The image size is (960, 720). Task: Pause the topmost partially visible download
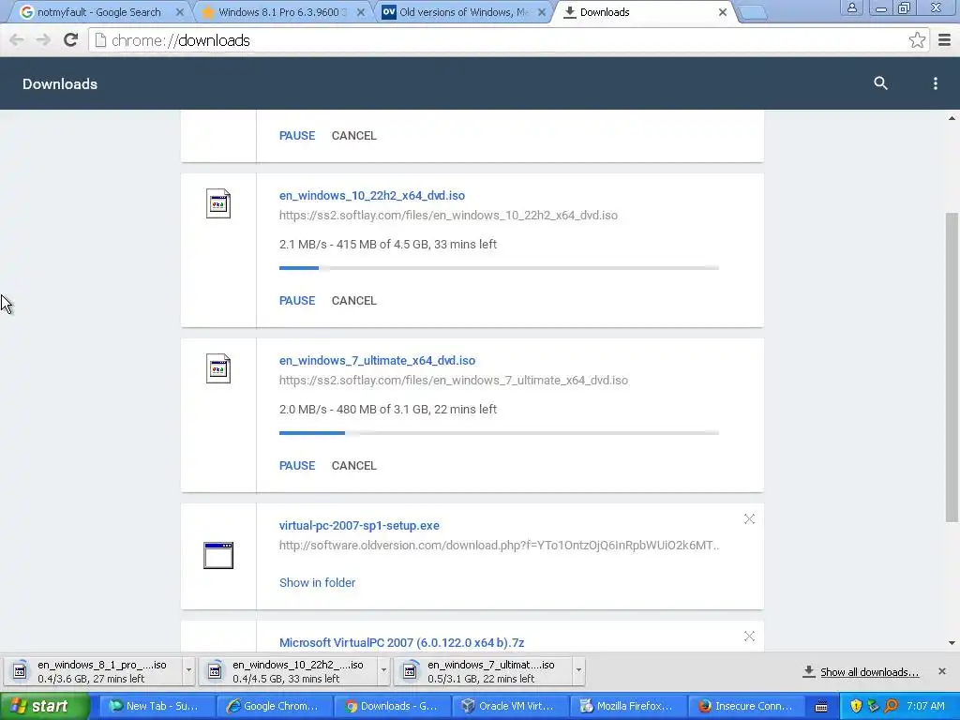point(297,135)
